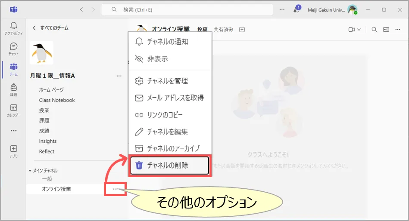
Task: Open the search icon in channel header
Action: (x=374, y=30)
